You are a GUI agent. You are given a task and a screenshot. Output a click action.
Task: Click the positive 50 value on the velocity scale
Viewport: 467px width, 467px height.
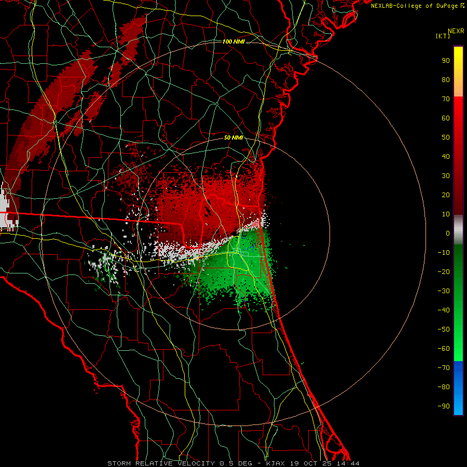click(446, 138)
